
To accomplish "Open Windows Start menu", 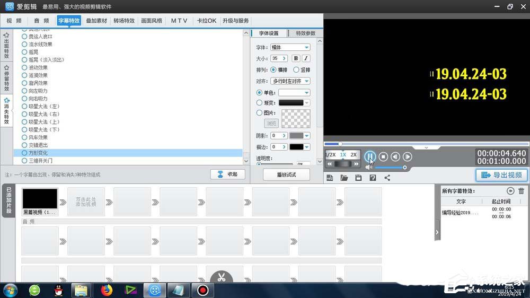I will pyautogui.click(x=10, y=290).
